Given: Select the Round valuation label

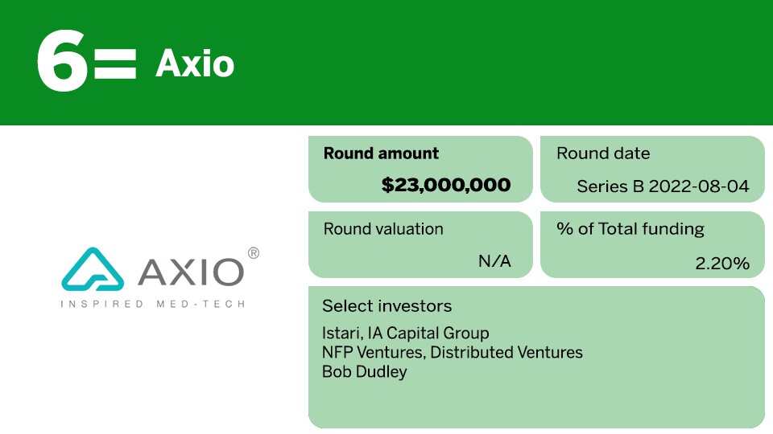Looking at the screenshot, I should pyautogui.click(x=383, y=229).
